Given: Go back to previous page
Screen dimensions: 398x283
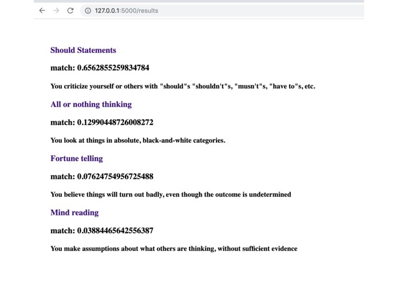Looking at the screenshot, I should [42, 11].
